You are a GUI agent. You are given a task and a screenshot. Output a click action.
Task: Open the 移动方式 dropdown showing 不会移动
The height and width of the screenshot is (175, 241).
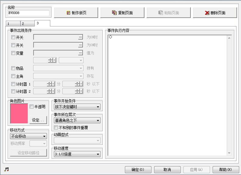pos(28,136)
